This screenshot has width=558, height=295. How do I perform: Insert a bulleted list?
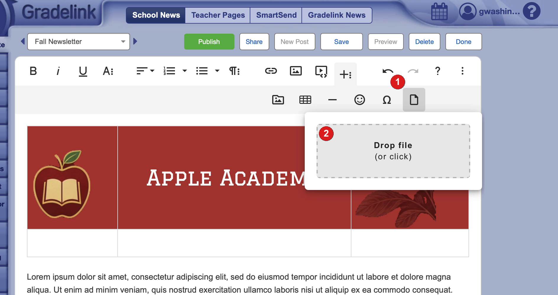202,71
